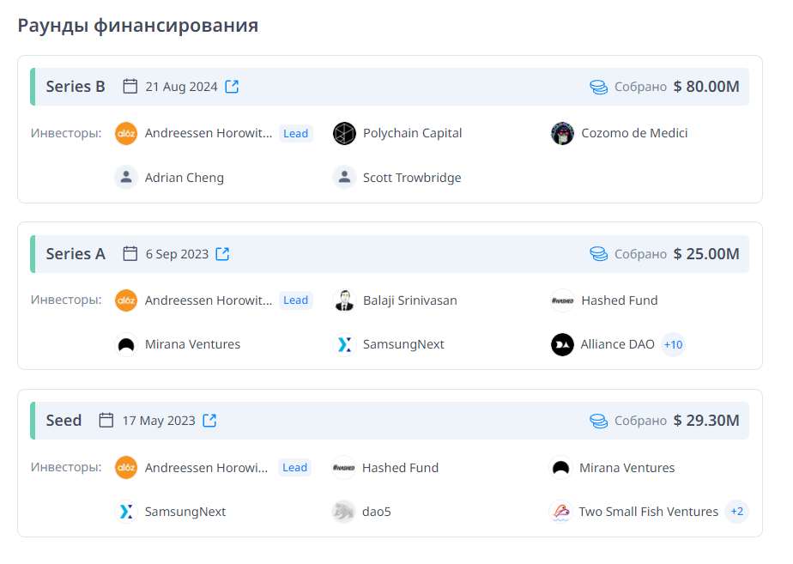
Task: Click the a16z logo in Series A
Action: click(x=126, y=300)
